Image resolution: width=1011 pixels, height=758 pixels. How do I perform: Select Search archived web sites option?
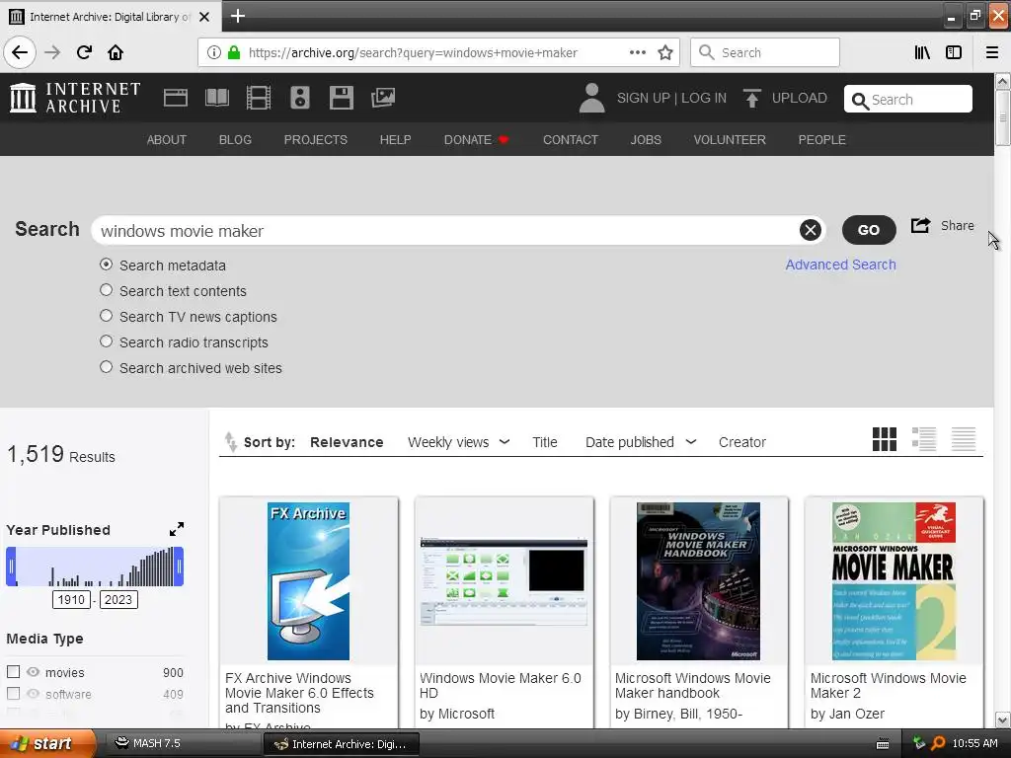[107, 367]
